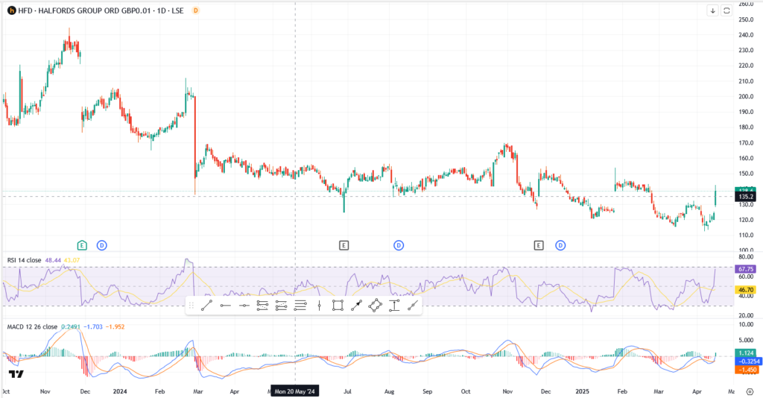Select the Horizontal Line drawing tool
Viewport: 763px width, 398px height.
tap(244, 306)
